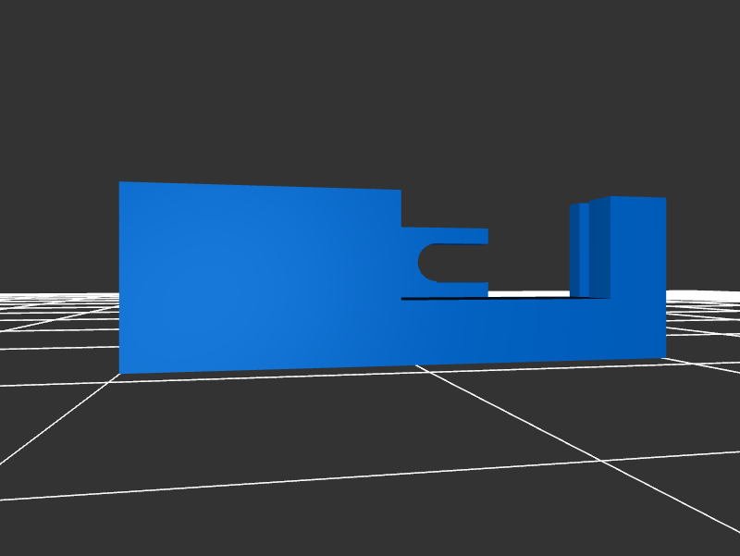Click the step corner where panel meets tab
The width and height of the screenshot is (740, 556).
pyautogui.click(x=401, y=227)
